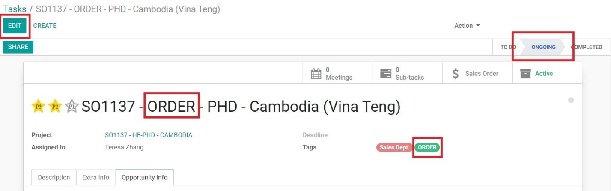Expand the Action dropdown menu
The height and width of the screenshot is (191, 611).
[x=467, y=26]
